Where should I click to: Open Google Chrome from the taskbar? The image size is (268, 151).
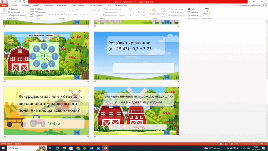pos(78,148)
